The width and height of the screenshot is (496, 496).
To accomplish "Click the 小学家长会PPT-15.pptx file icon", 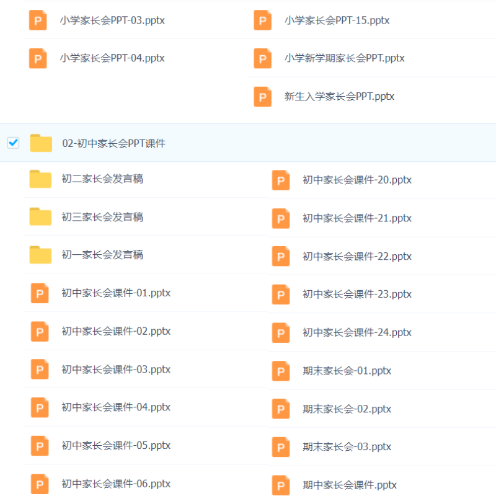I will pos(262,20).
